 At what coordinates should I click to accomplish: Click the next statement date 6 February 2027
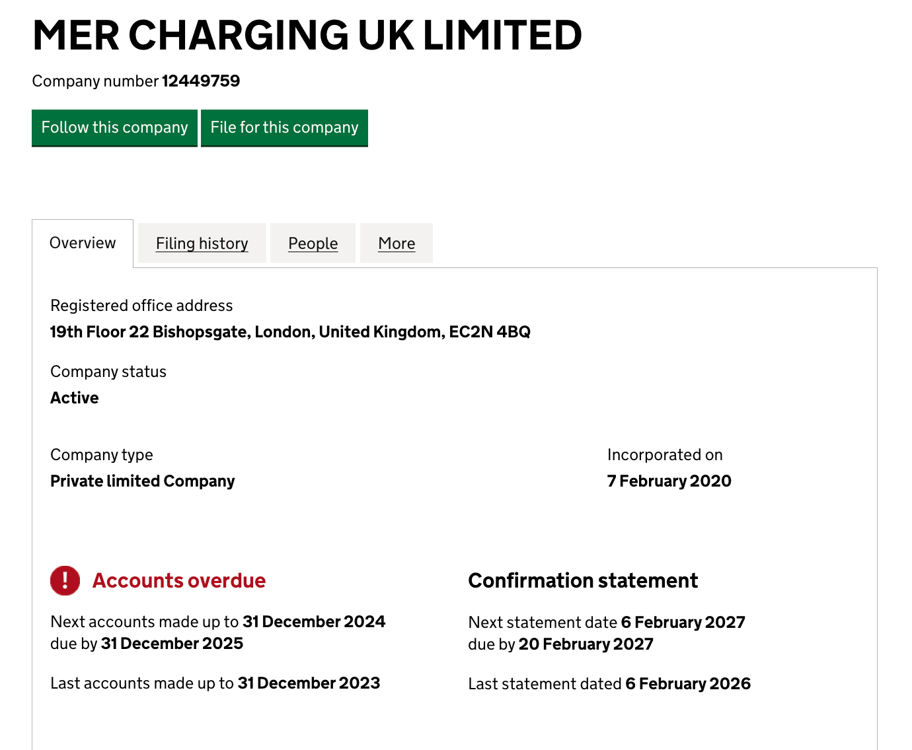tap(683, 623)
